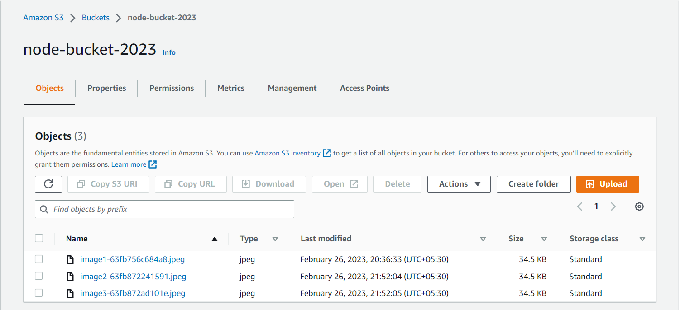Click the Open button
This screenshot has width=680, height=310.
click(340, 184)
